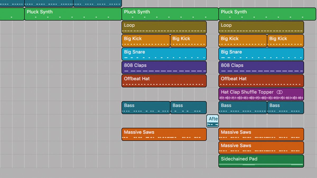The width and height of the screenshot is (317, 178).
Task: Select the last Bass clip on the right
Action: point(285,108)
